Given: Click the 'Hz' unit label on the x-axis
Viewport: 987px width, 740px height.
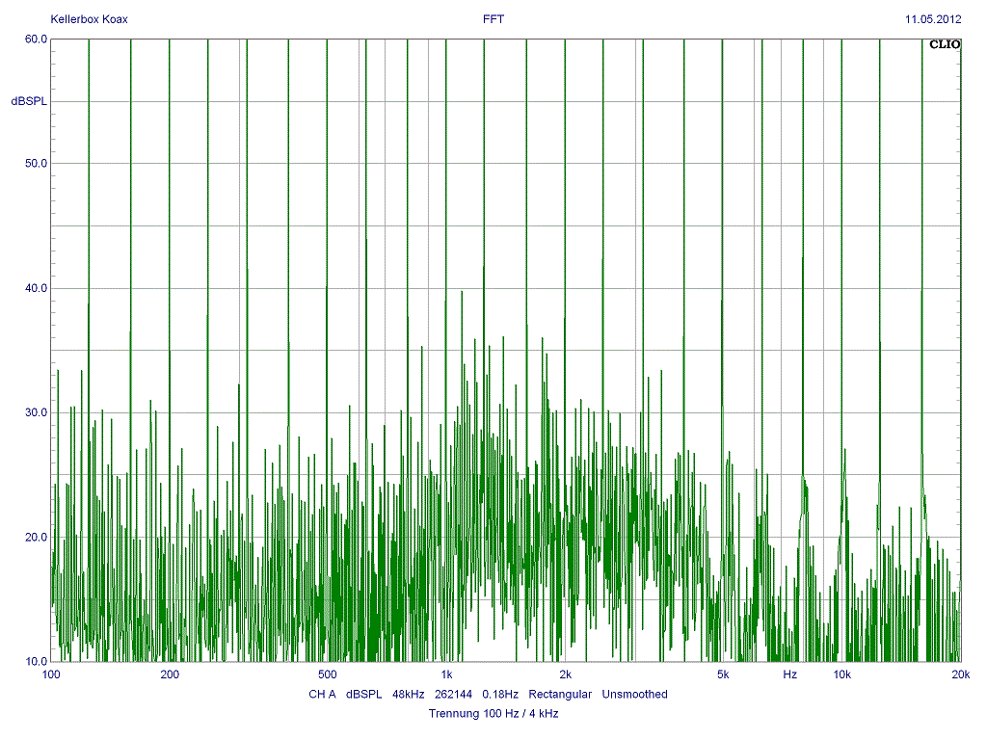Looking at the screenshot, I should (790, 674).
